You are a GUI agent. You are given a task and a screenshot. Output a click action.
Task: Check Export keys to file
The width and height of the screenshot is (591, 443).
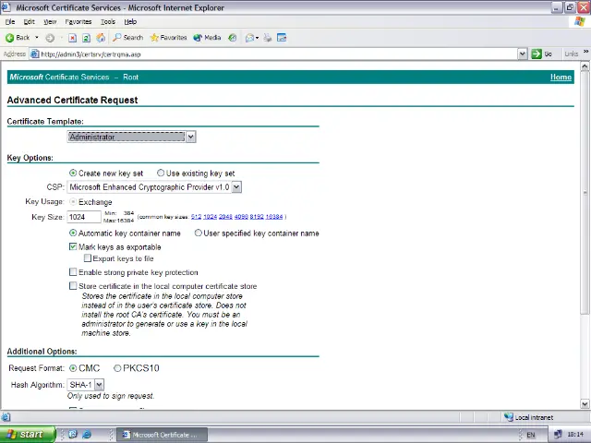point(88,258)
